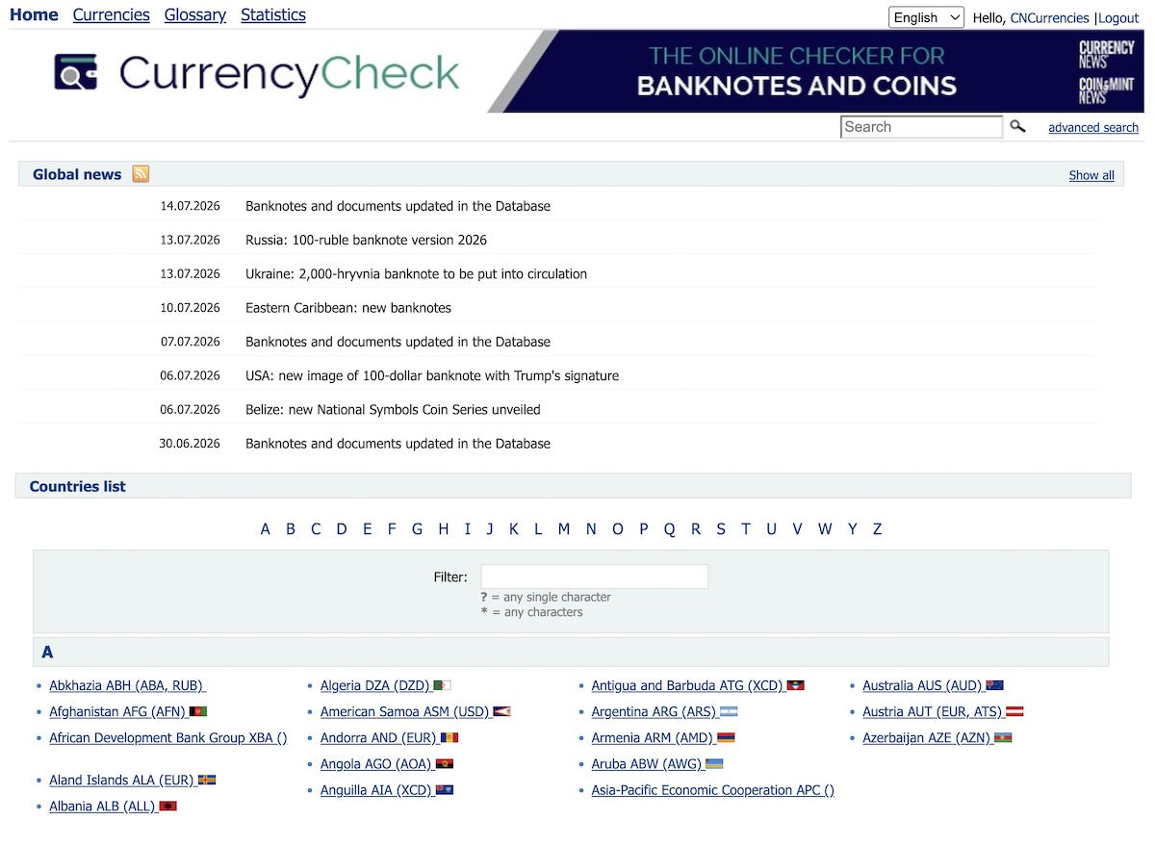Open Russia 100-ruble banknote news item
This screenshot has height=846, width=1155.
pyautogui.click(x=366, y=240)
